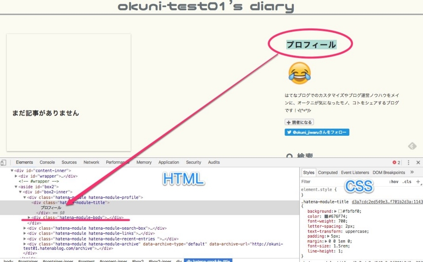Click the inspect element picker icon
423x262 pixels.
tap(3, 163)
